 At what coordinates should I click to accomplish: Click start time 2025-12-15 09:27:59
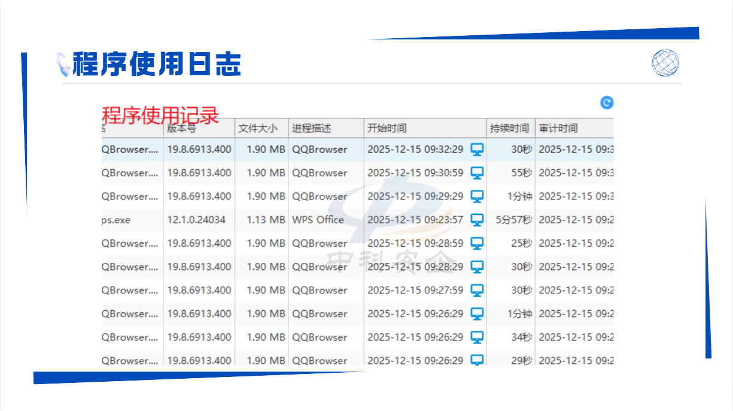tap(415, 290)
